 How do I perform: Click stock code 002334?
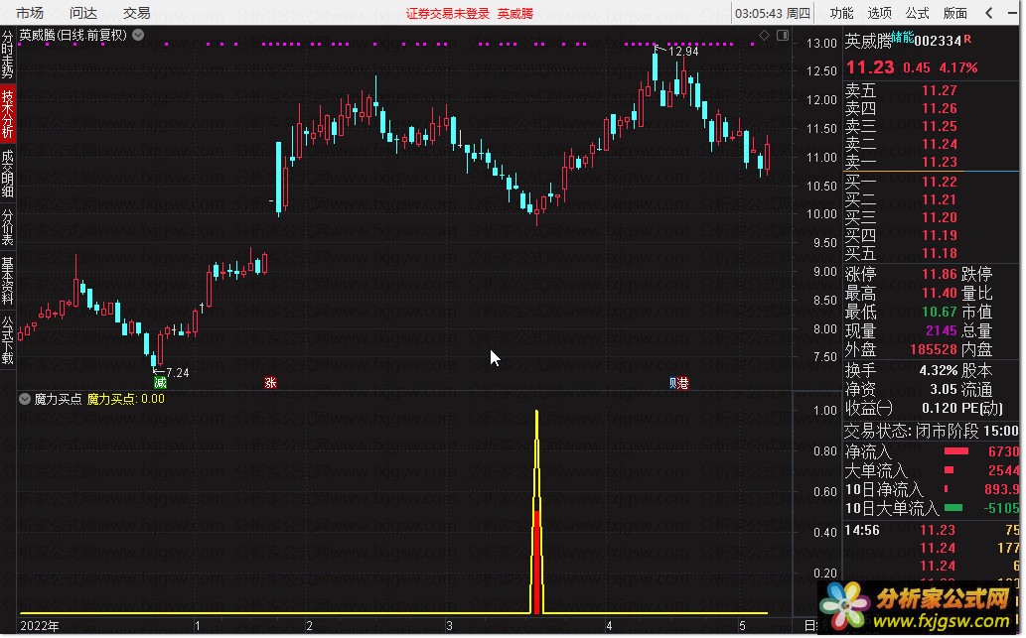938,41
